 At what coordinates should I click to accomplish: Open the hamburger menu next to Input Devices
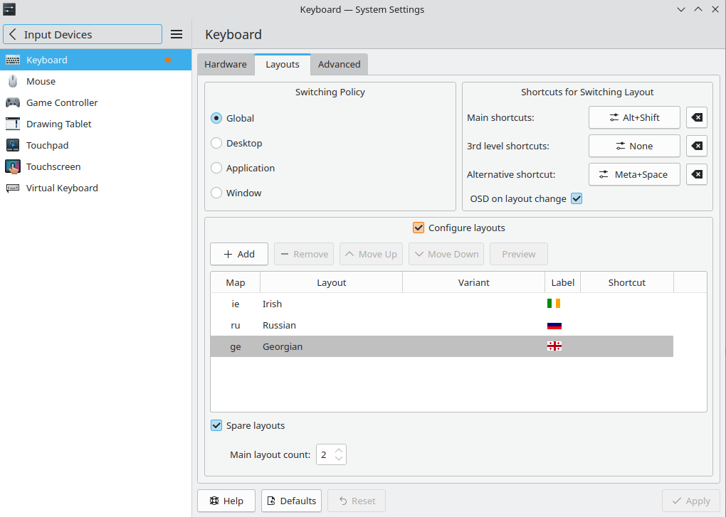(177, 33)
